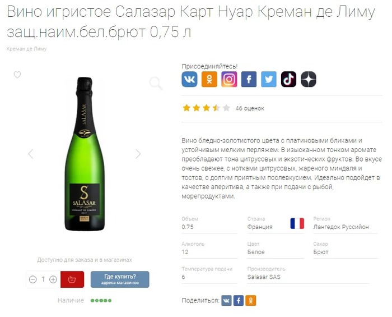
Task: Open the Odnoklassniki social page icon
Action: [x=209, y=79]
